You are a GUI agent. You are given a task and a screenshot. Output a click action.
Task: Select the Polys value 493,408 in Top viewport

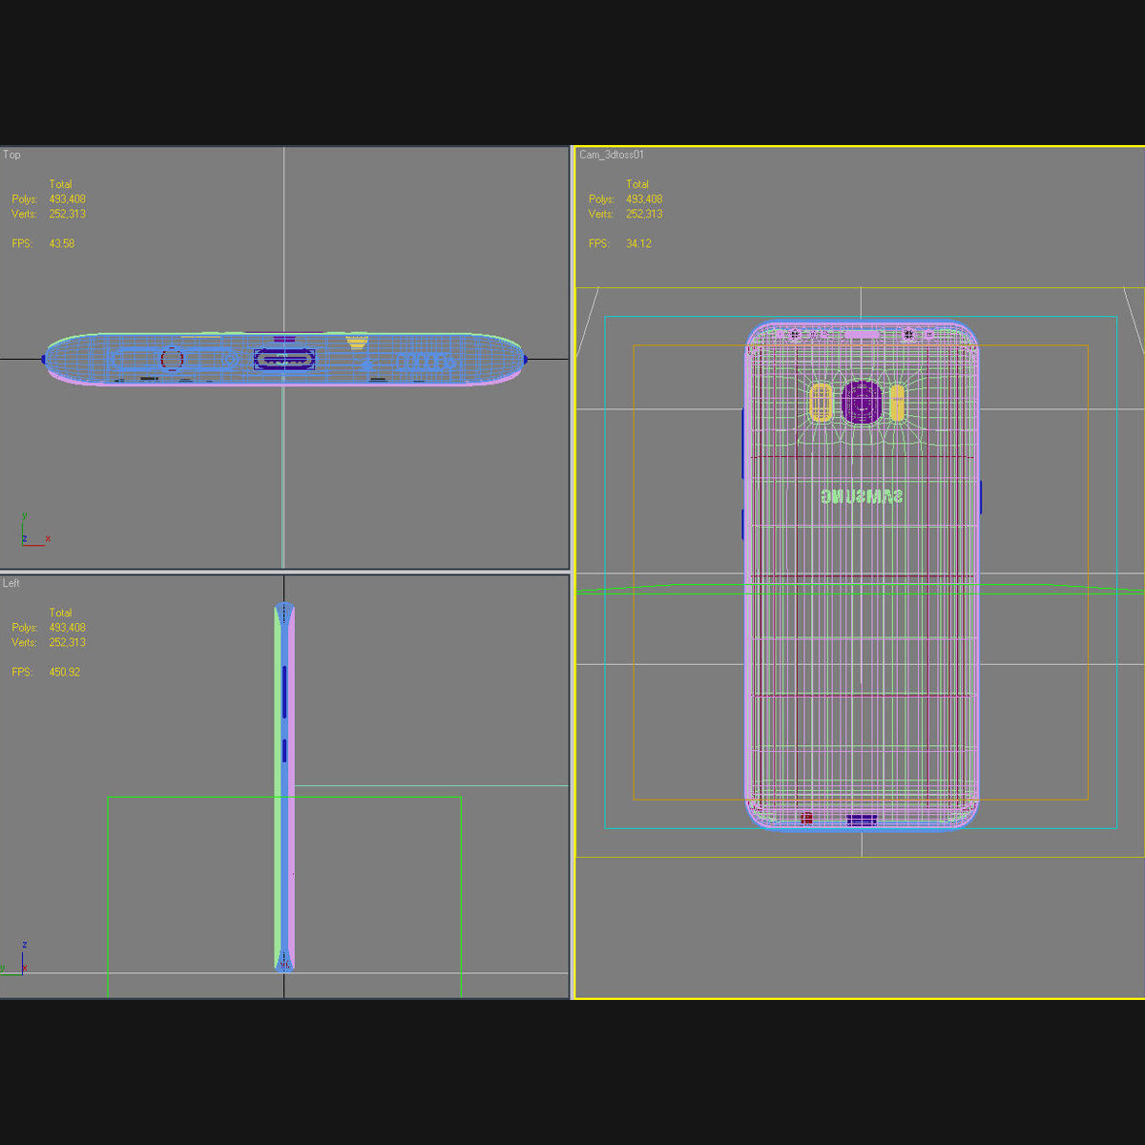68,199
